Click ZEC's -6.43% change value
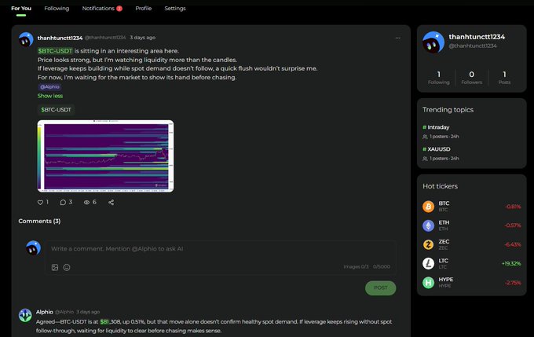 coord(513,244)
